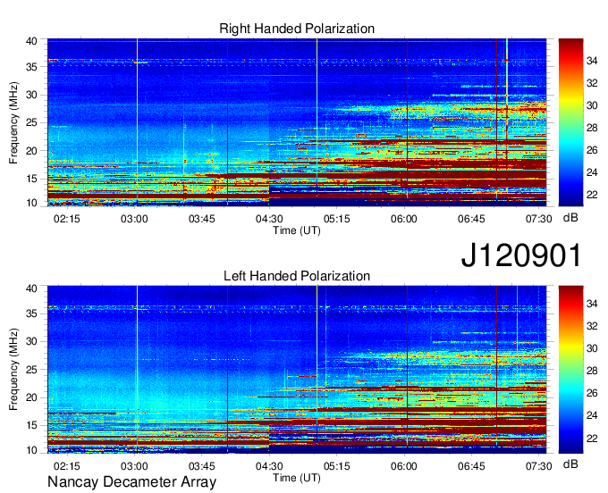Click the '06:45' time tick on lower plot
This screenshot has height=493, width=608.
[471, 466]
